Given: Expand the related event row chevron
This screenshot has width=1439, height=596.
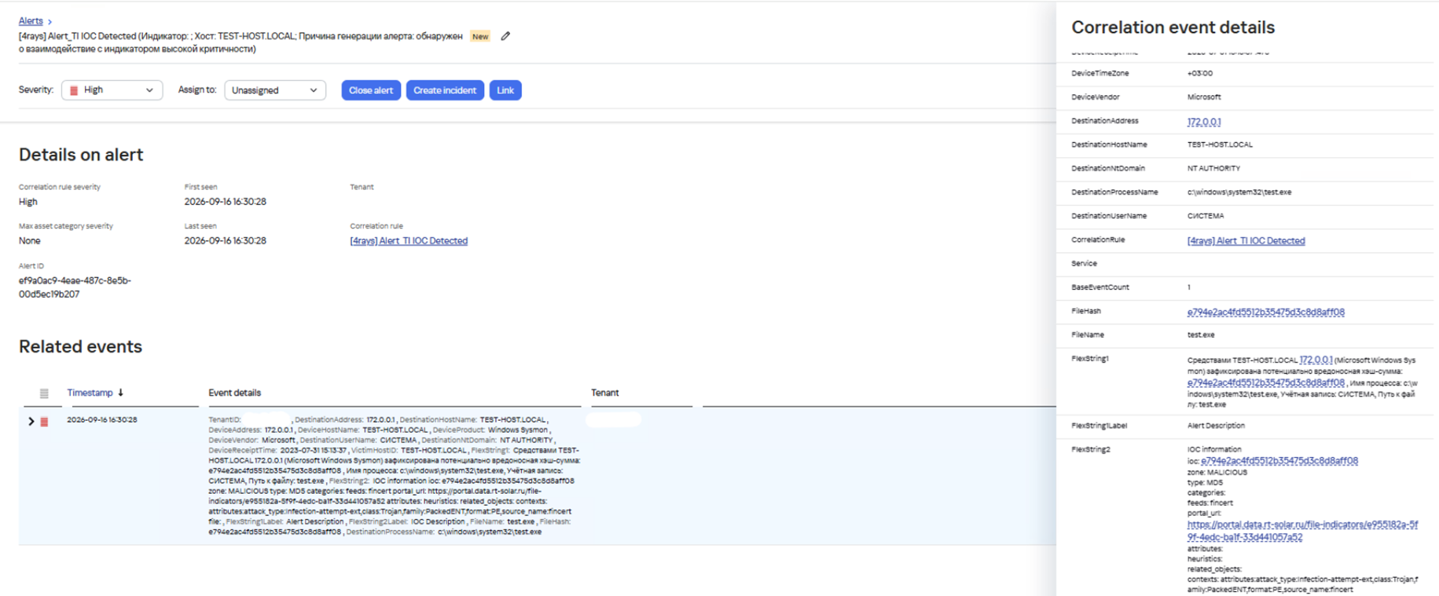Looking at the screenshot, I should [x=31, y=422].
